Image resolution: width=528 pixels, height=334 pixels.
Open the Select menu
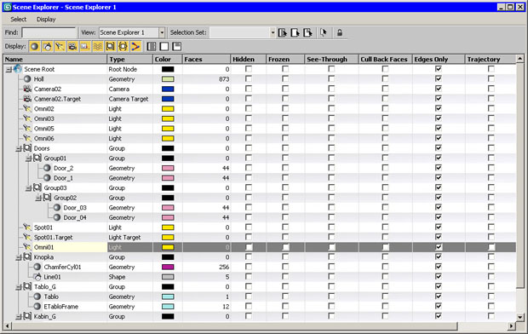18,20
